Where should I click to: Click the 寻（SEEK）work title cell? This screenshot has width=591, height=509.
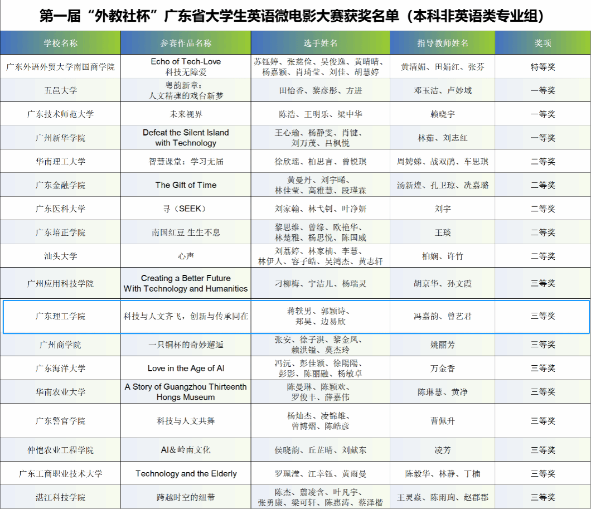186,209
